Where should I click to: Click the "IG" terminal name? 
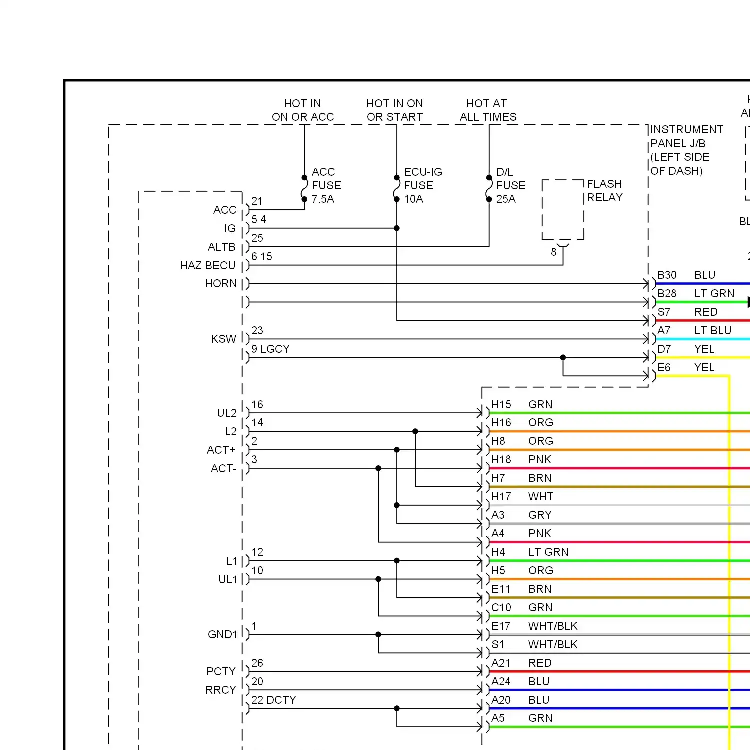coord(230,228)
